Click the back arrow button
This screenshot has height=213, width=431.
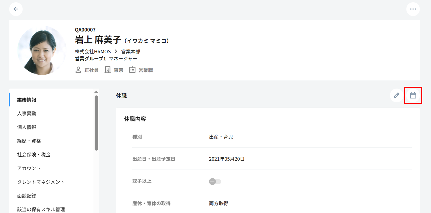(x=16, y=9)
